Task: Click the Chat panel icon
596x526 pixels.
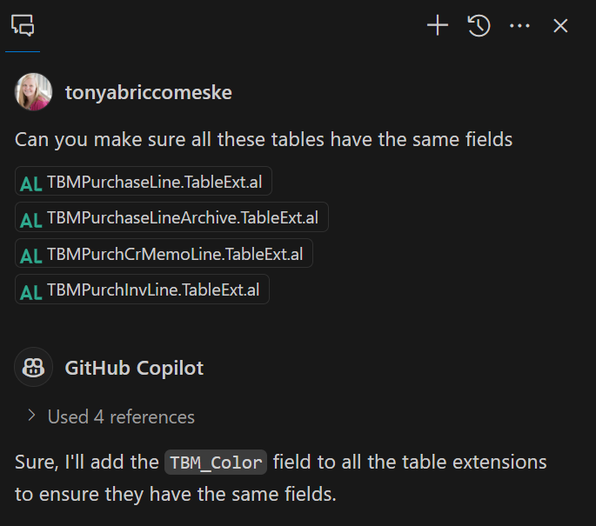Action: [23, 25]
